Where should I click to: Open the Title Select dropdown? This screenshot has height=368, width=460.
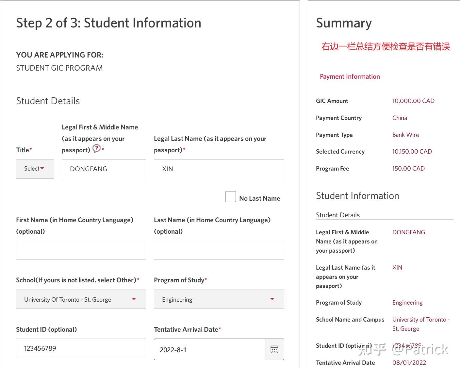tap(35, 169)
